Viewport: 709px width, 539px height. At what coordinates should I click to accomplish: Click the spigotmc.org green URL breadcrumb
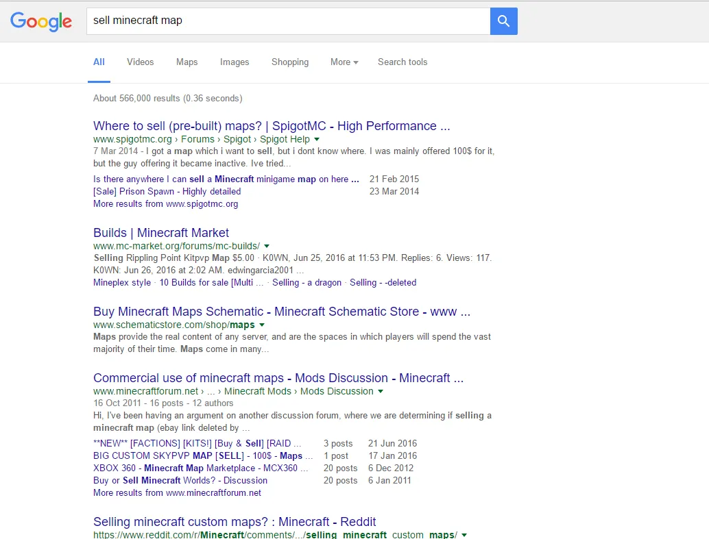pyautogui.click(x=202, y=139)
